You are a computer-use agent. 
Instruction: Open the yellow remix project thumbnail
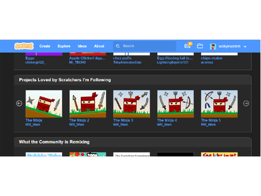[x=219, y=154]
